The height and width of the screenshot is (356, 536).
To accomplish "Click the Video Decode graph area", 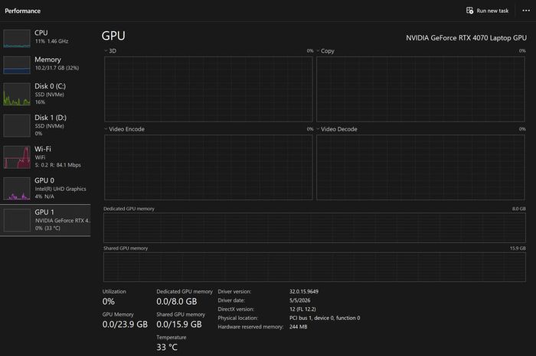I will (x=420, y=167).
